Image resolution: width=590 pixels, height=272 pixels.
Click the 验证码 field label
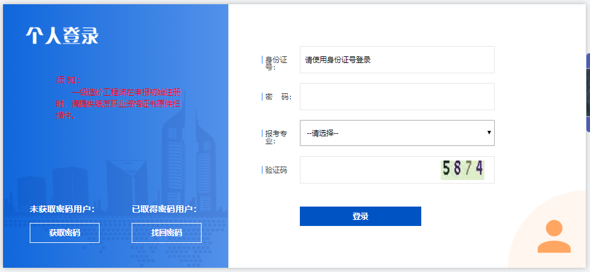(x=276, y=170)
